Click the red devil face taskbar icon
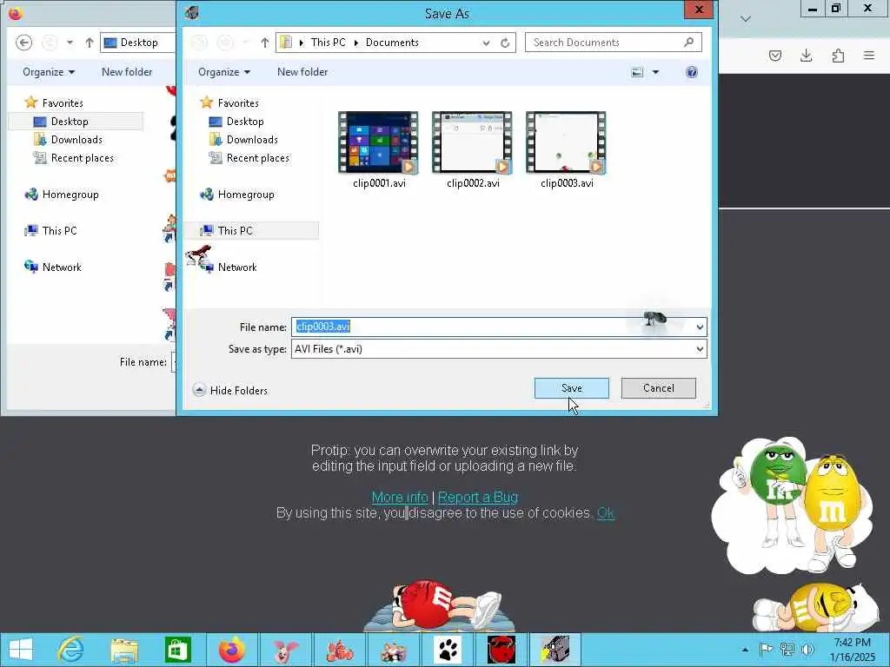 pyautogui.click(x=501, y=650)
